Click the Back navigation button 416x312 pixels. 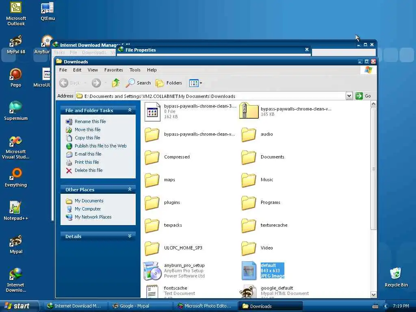coord(70,83)
